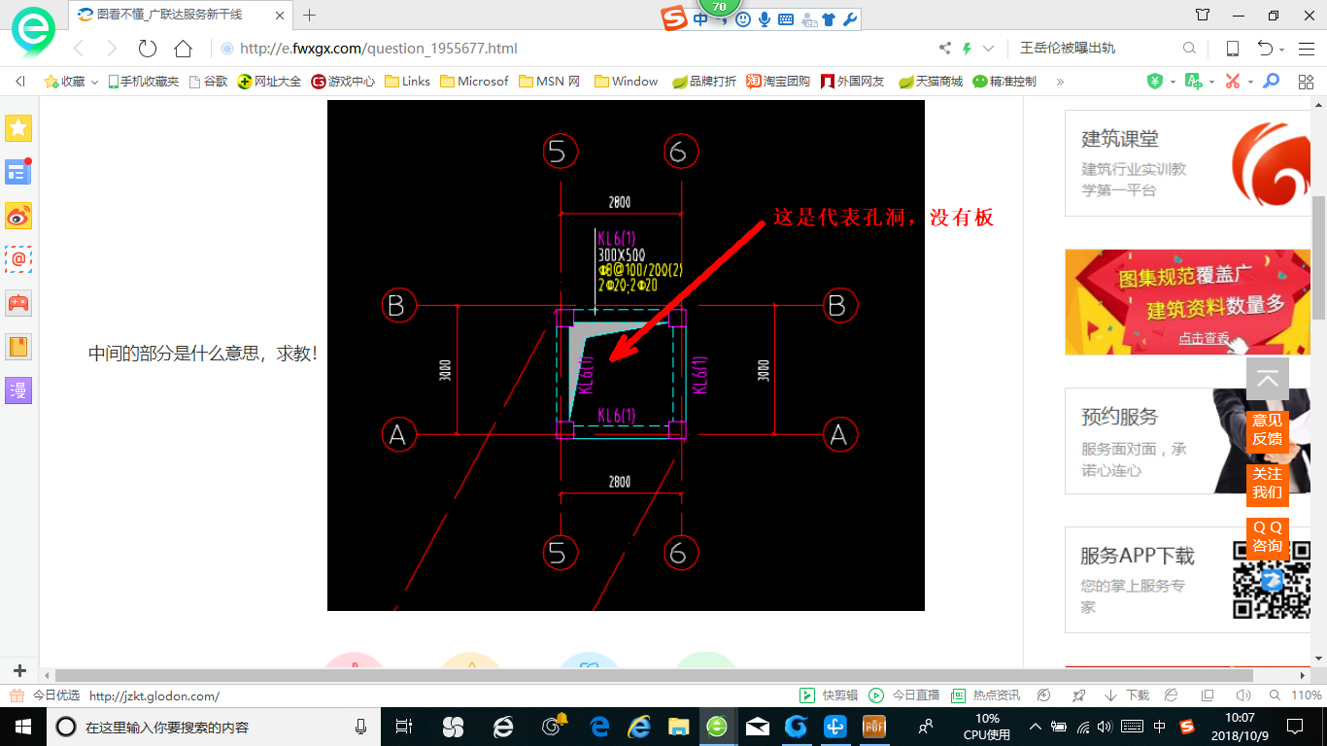
Task: Open the 游戏中心 bookmark
Action: pyautogui.click(x=343, y=82)
